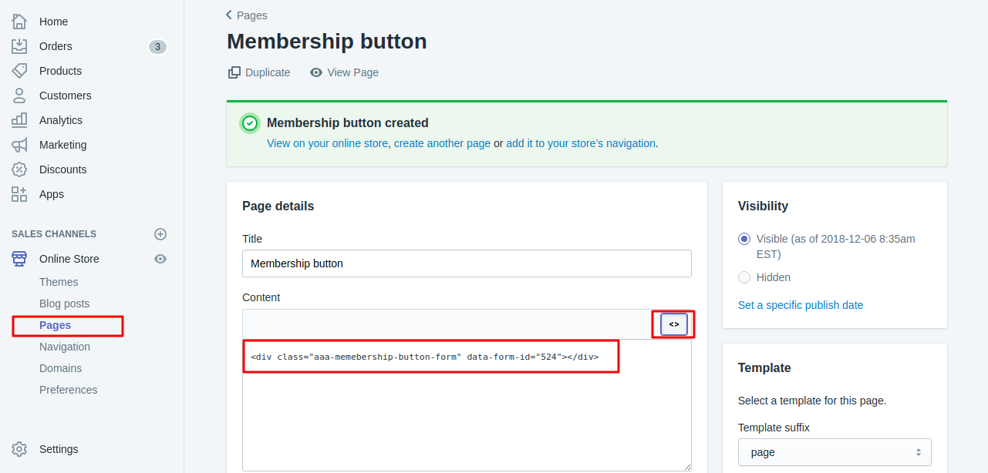Image resolution: width=988 pixels, height=473 pixels.
Task: Select the Visible radio option
Action: 744,239
